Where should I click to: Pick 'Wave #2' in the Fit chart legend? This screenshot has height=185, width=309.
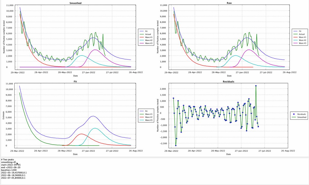(149, 117)
